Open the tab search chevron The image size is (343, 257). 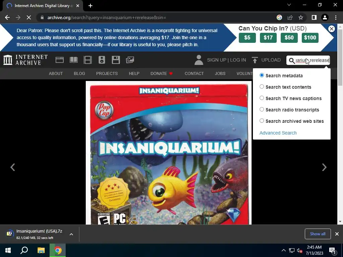coord(289,5)
